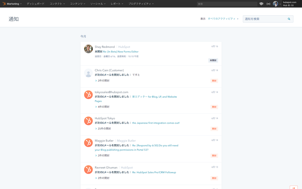
Task: Open the Academy graduation cap icon
Action: tap(261, 4)
